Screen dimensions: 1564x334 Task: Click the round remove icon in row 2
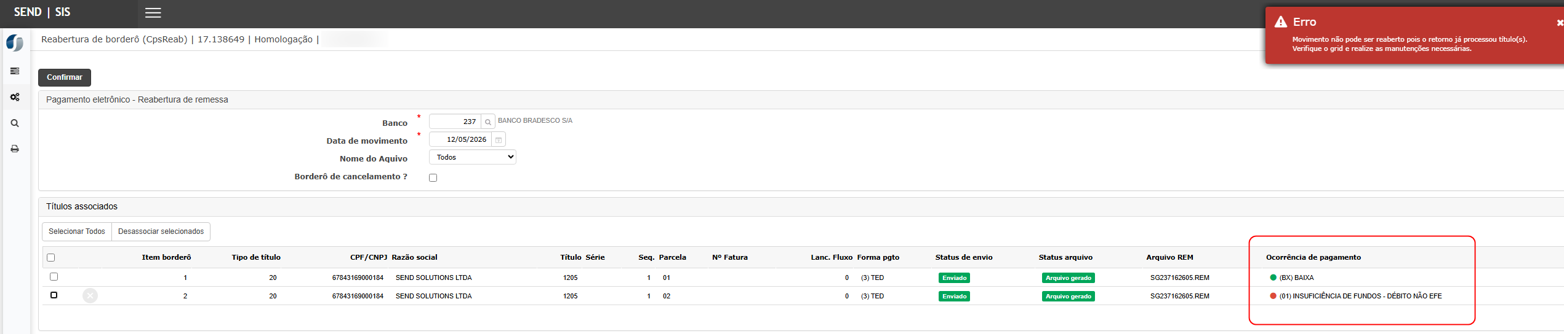click(x=90, y=296)
